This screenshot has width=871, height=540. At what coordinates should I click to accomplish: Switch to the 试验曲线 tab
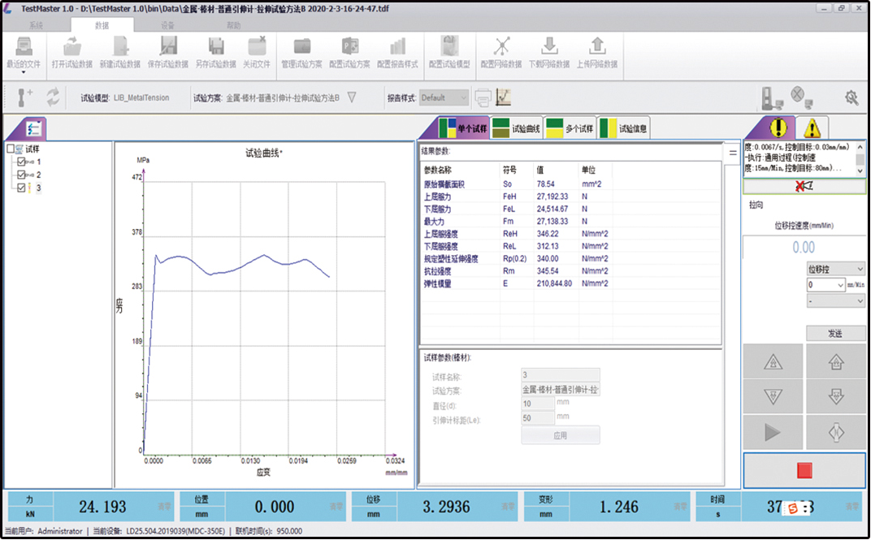coord(517,128)
